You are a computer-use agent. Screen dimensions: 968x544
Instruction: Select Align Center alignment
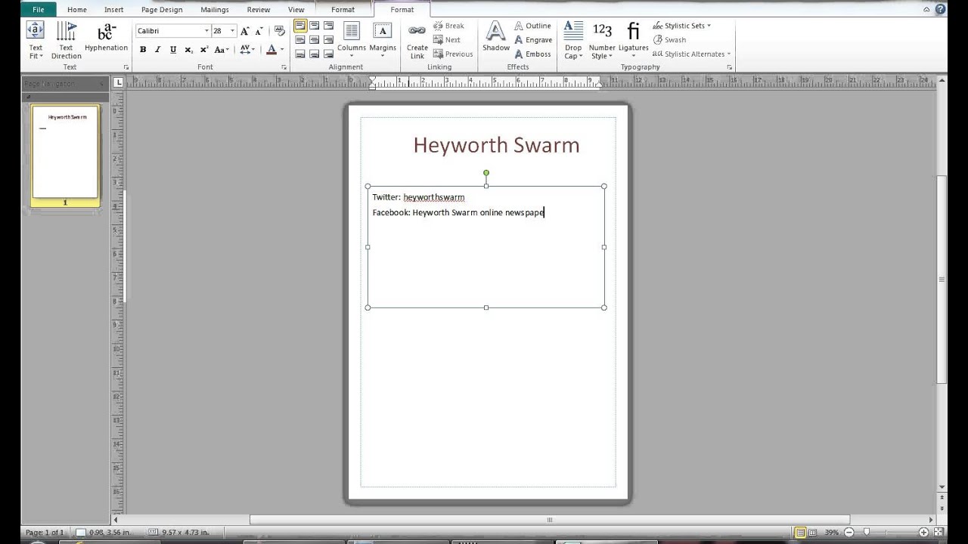(314, 40)
